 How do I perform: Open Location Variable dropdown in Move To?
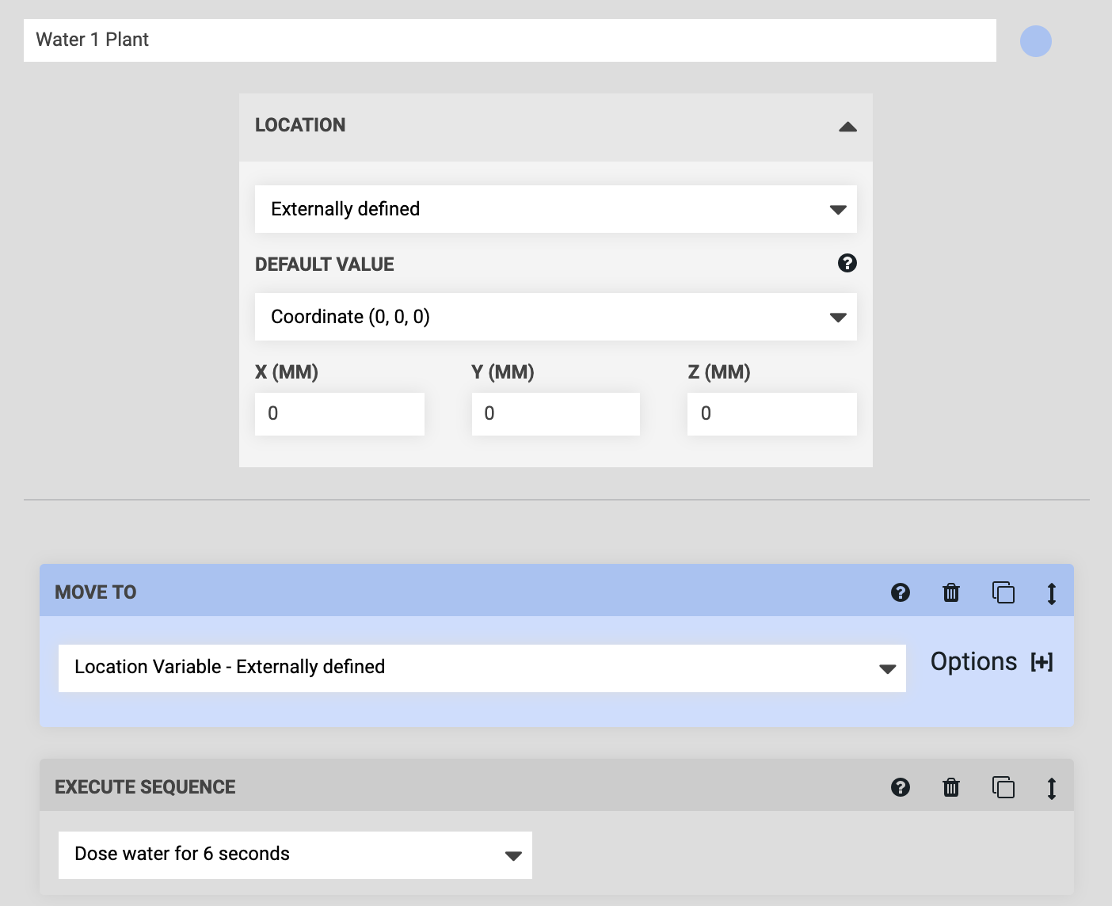tap(482, 668)
